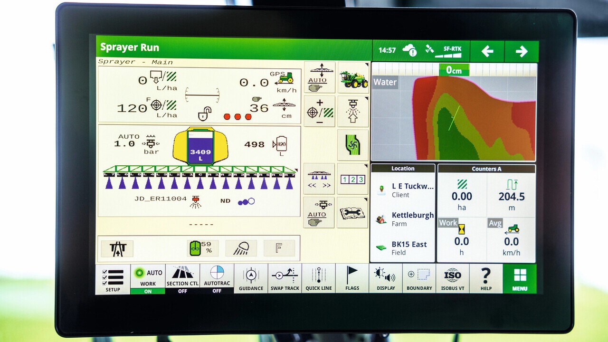
Task: Go to previous run page (left arrow)
Action: pos(487,51)
